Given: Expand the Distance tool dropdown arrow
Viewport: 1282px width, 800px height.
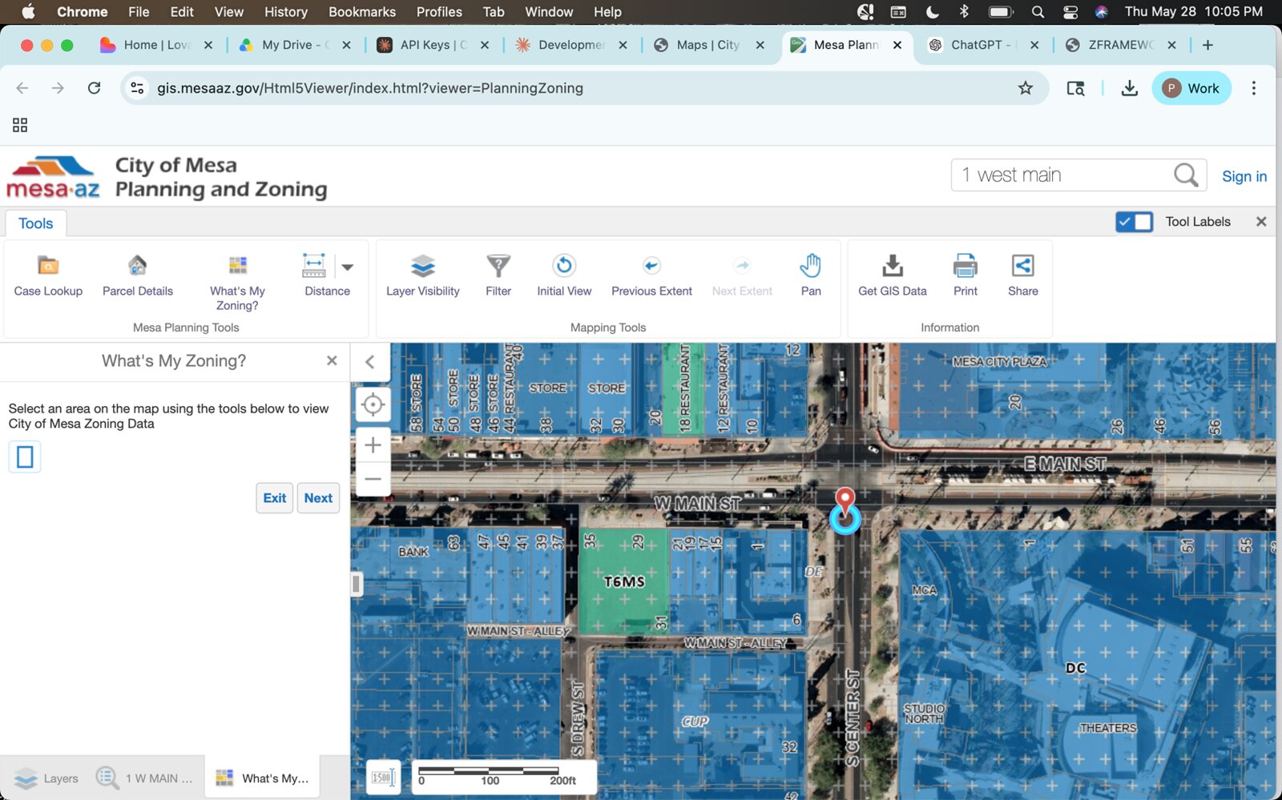Looking at the screenshot, I should tap(348, 267).
